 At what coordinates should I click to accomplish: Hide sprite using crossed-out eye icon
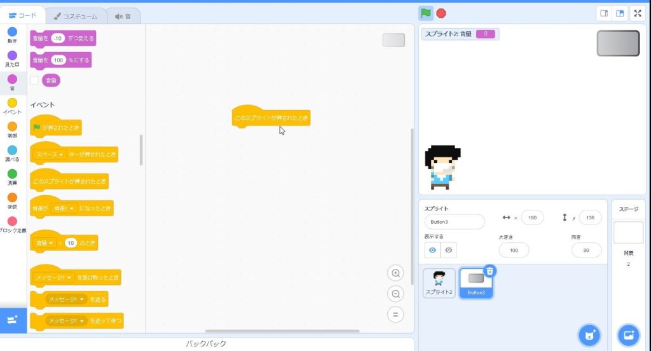448,250
